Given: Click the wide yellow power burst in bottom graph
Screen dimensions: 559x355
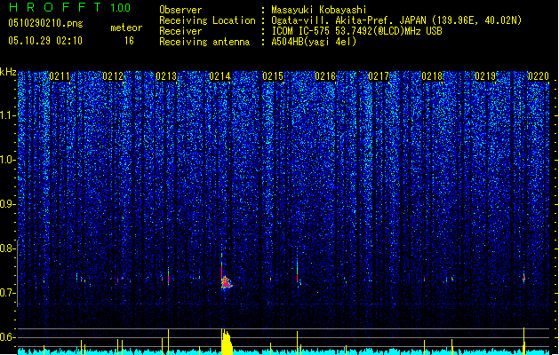Looking at the screenshot, I should pyautogui.click(x=226, y=342).
